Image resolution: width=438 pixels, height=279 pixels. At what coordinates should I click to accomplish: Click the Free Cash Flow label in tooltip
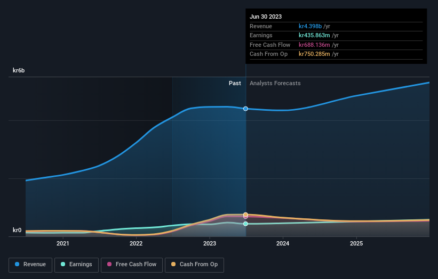tap(270, 45)
